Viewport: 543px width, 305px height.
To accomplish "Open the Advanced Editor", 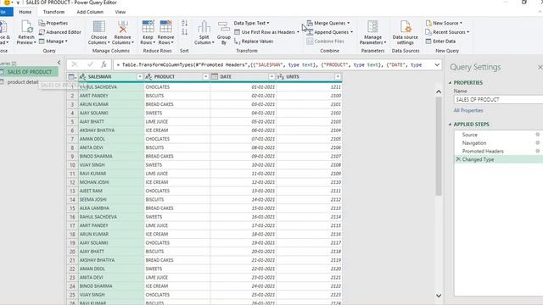I will pyautogui.click(x=59, y=32).
